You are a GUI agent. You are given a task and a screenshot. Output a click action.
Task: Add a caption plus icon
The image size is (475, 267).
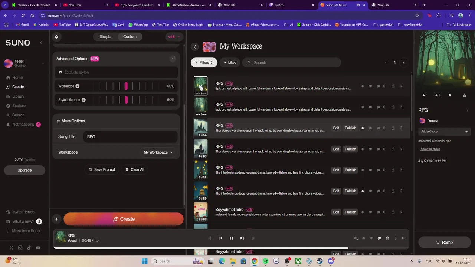(466, 131)
